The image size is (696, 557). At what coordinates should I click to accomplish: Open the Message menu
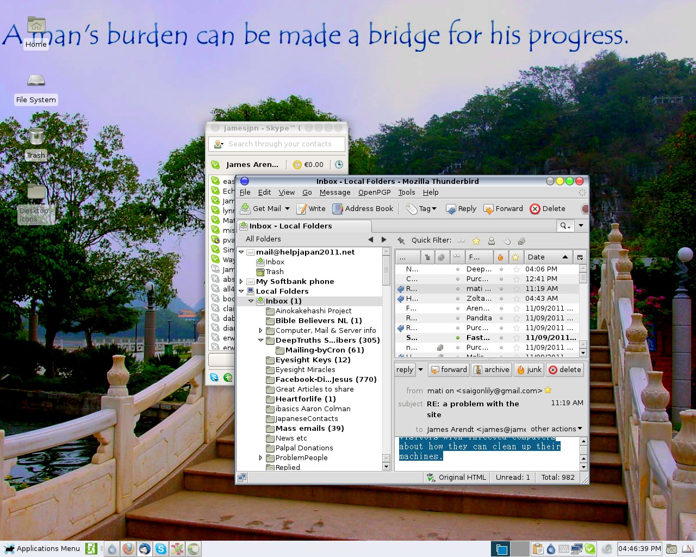(x=335, y=193)
